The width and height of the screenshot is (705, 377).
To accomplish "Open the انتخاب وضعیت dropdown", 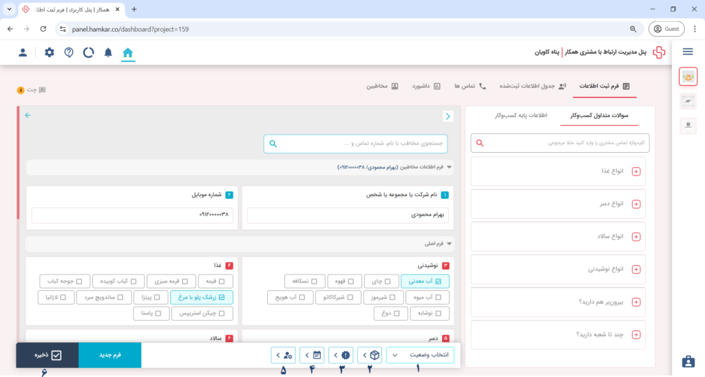I will pos(420,355).
